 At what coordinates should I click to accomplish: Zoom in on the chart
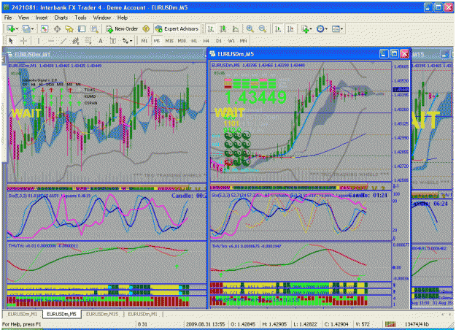250,28
